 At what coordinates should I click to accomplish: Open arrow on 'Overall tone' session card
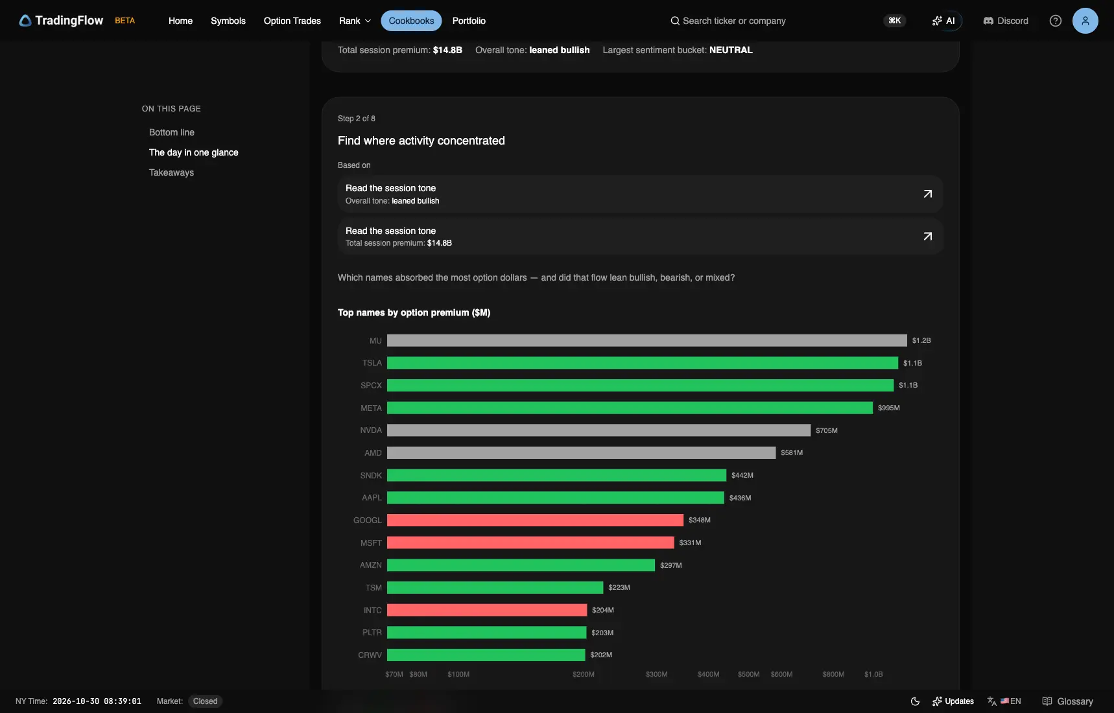click(x=928, y=194)
